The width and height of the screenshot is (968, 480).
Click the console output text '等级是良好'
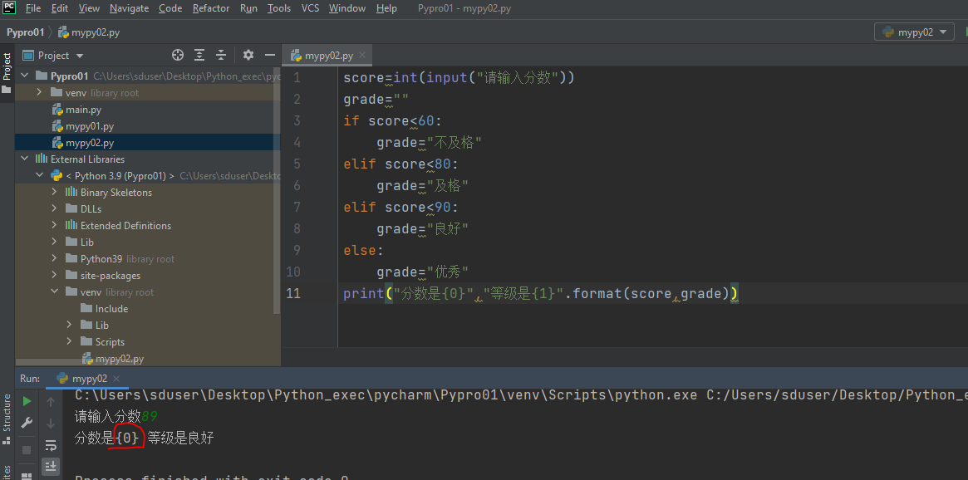point(181,438)
